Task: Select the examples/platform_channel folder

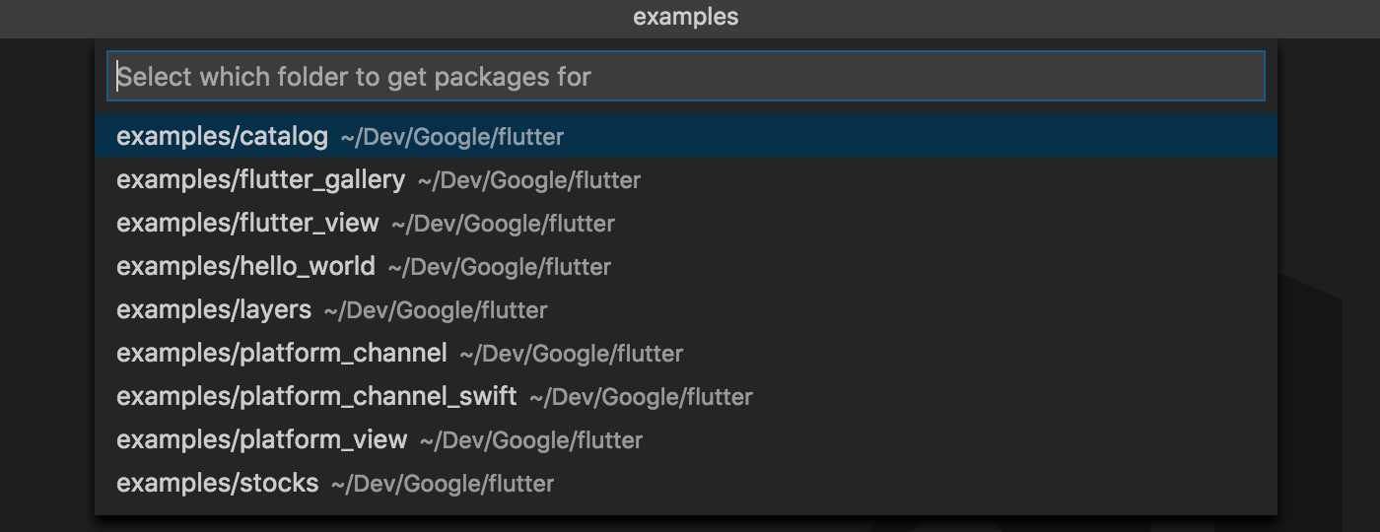Action: (x=685, y=353)
